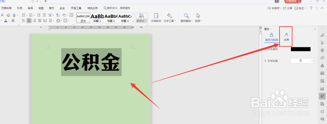Click the 公积金 heading text
The image size is (327, 124).
click(x=91, y=62)
